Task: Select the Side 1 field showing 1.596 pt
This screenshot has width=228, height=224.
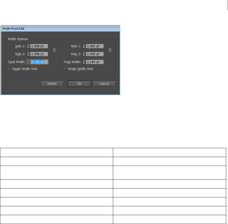Action: point(39,46)
